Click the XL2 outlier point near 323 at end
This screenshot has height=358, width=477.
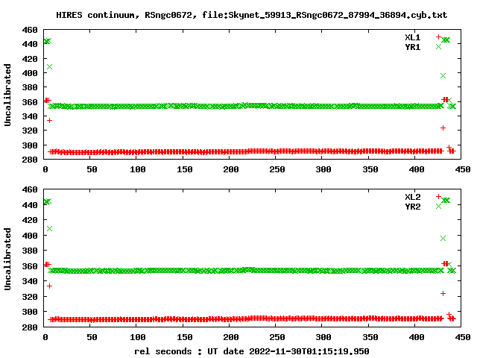pos(443,293)
